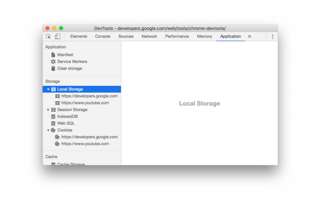Close the DevTools window with red button
The height and width of the screenshot is (210, 321).
[48, 28]
